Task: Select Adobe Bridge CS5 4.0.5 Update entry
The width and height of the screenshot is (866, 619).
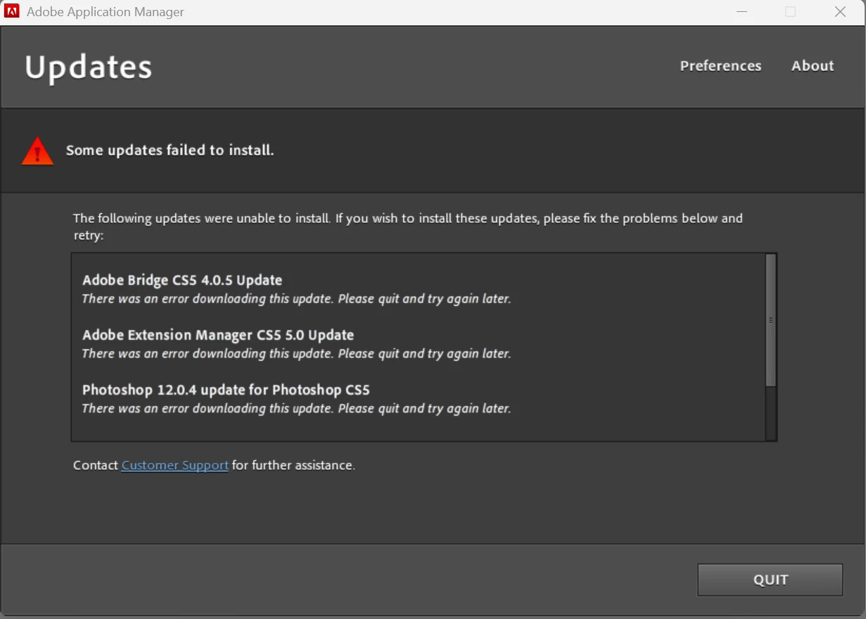Action: 182,280
